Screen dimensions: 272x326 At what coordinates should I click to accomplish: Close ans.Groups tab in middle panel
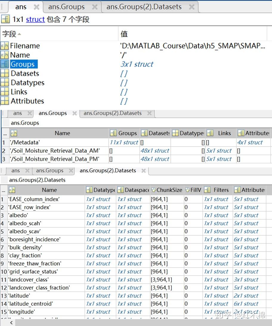point(74,113)
